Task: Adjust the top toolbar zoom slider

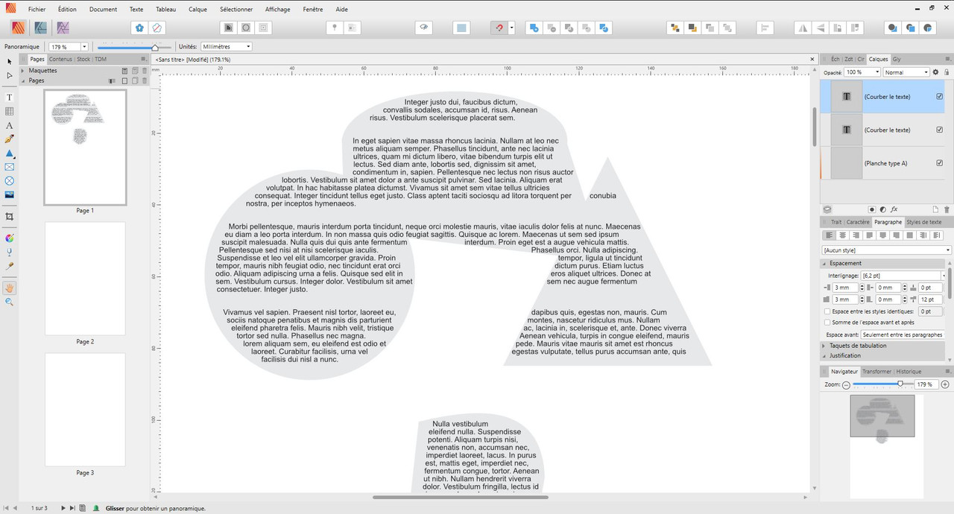Action: (x=155, y=47)
